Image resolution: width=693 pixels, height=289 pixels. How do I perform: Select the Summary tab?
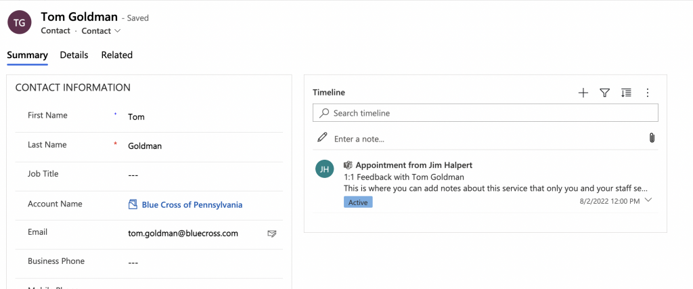pyautogui.click(x=27, y=55)
